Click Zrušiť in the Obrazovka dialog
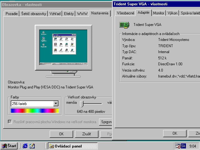This screenshot has width=200, height=150. click(87, 134)
